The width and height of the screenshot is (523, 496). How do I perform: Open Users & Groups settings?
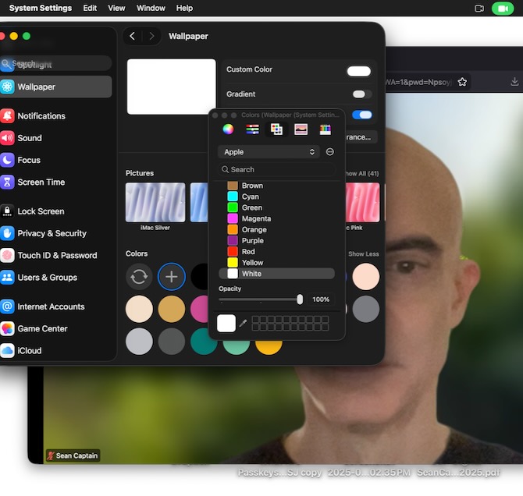(56, 278)
